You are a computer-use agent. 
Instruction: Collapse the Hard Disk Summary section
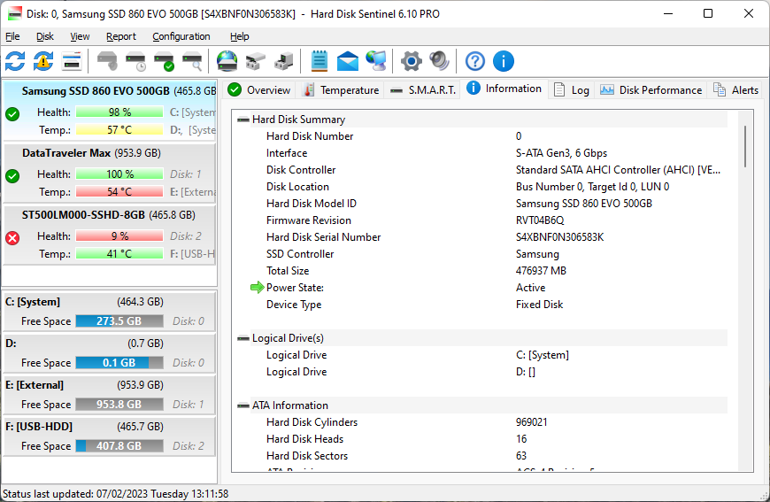(x=243, y=120)
